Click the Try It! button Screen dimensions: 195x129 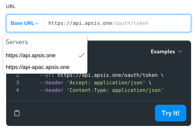(171, 113)
